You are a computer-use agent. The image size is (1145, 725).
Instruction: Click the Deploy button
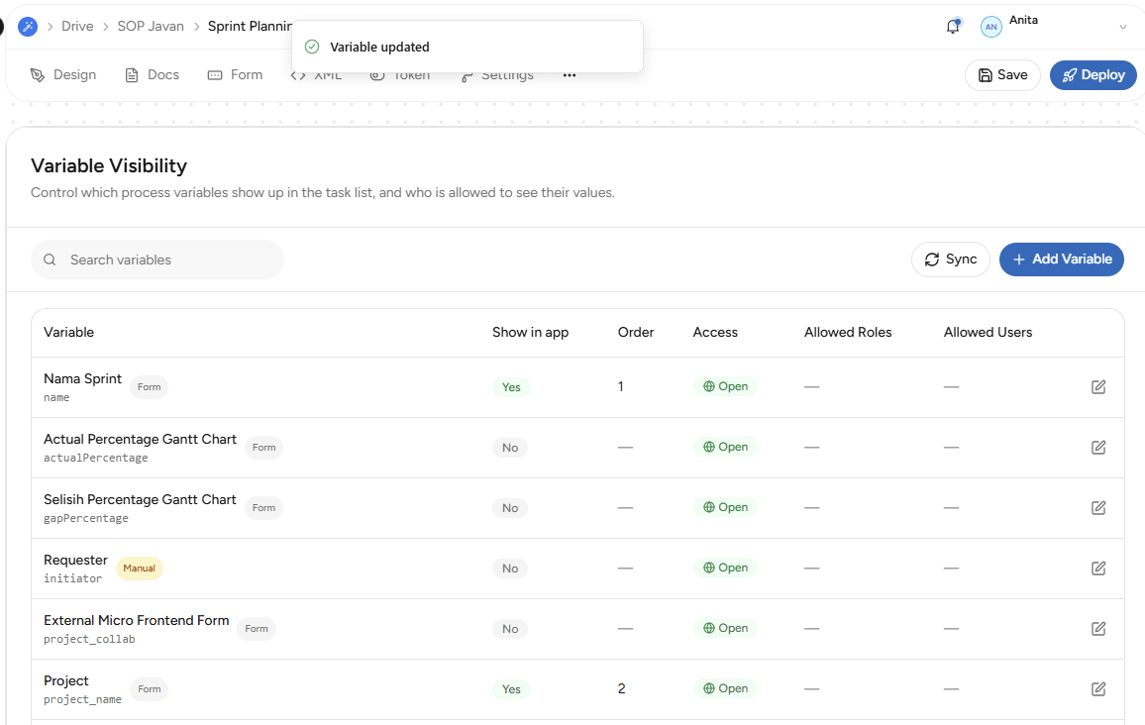click(1093, 75)
